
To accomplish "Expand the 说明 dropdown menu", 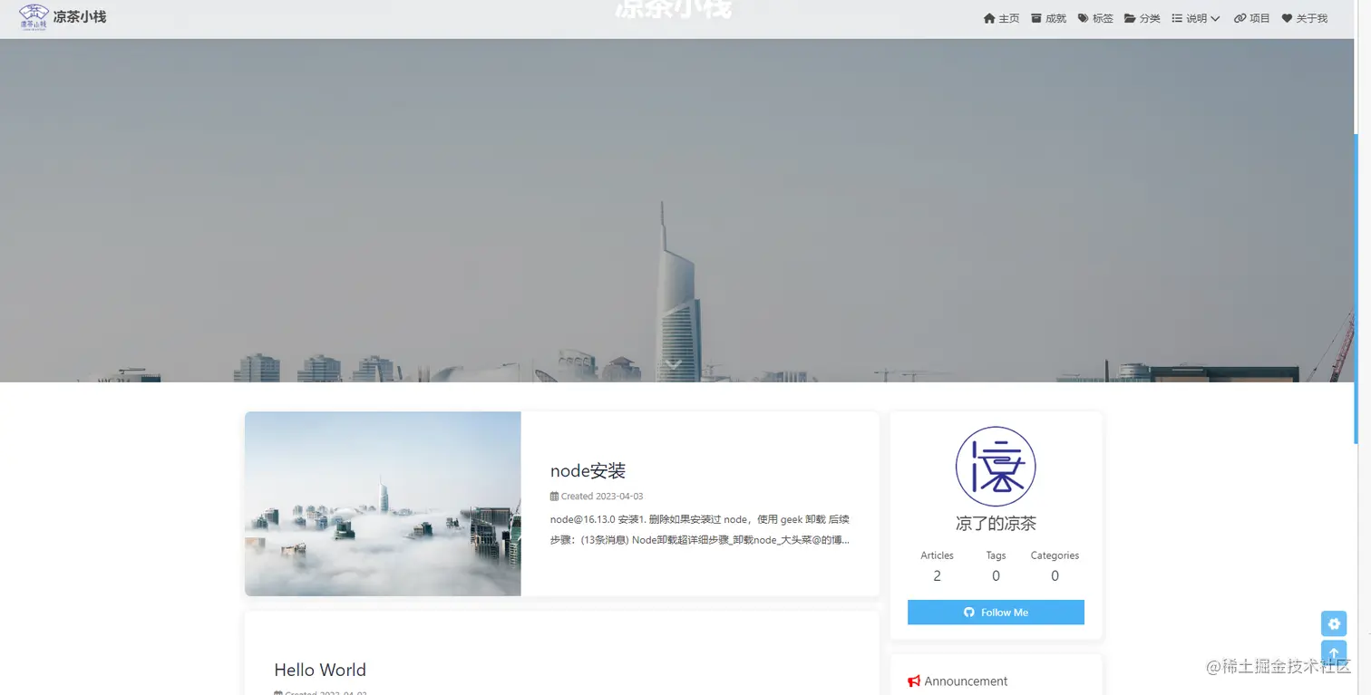I will point(1196,18).
